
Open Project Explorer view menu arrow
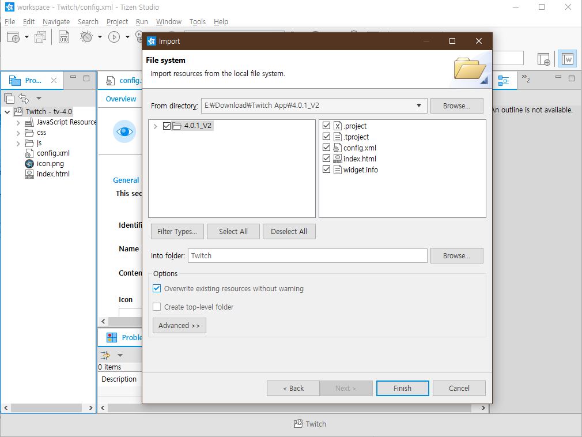point(39,99)
